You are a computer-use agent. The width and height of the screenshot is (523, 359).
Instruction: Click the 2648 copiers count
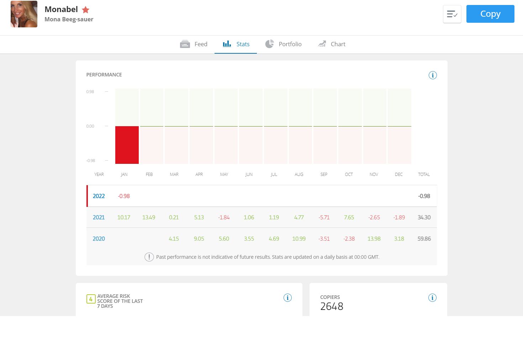point(332,306)
